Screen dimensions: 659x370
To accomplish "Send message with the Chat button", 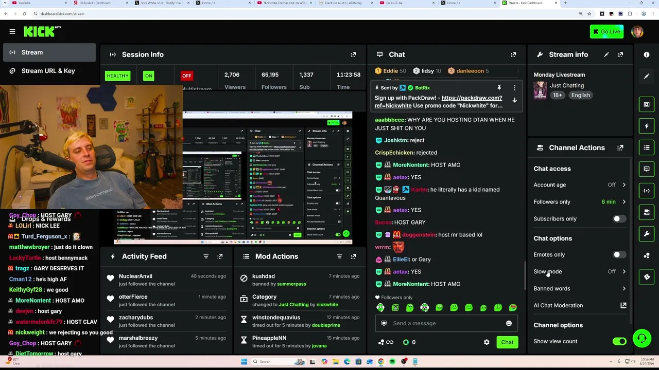I will click(507, 342).
